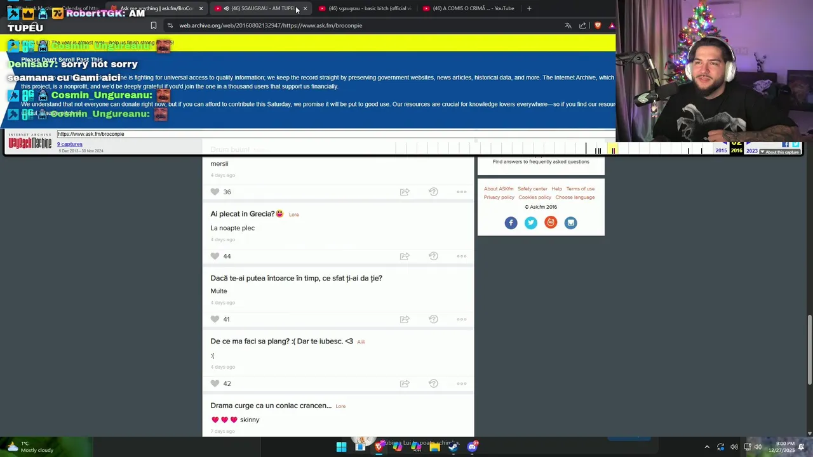Open 'Cookies policy' link
Viewport: 813px width, 457px height.
click(535, 197)
